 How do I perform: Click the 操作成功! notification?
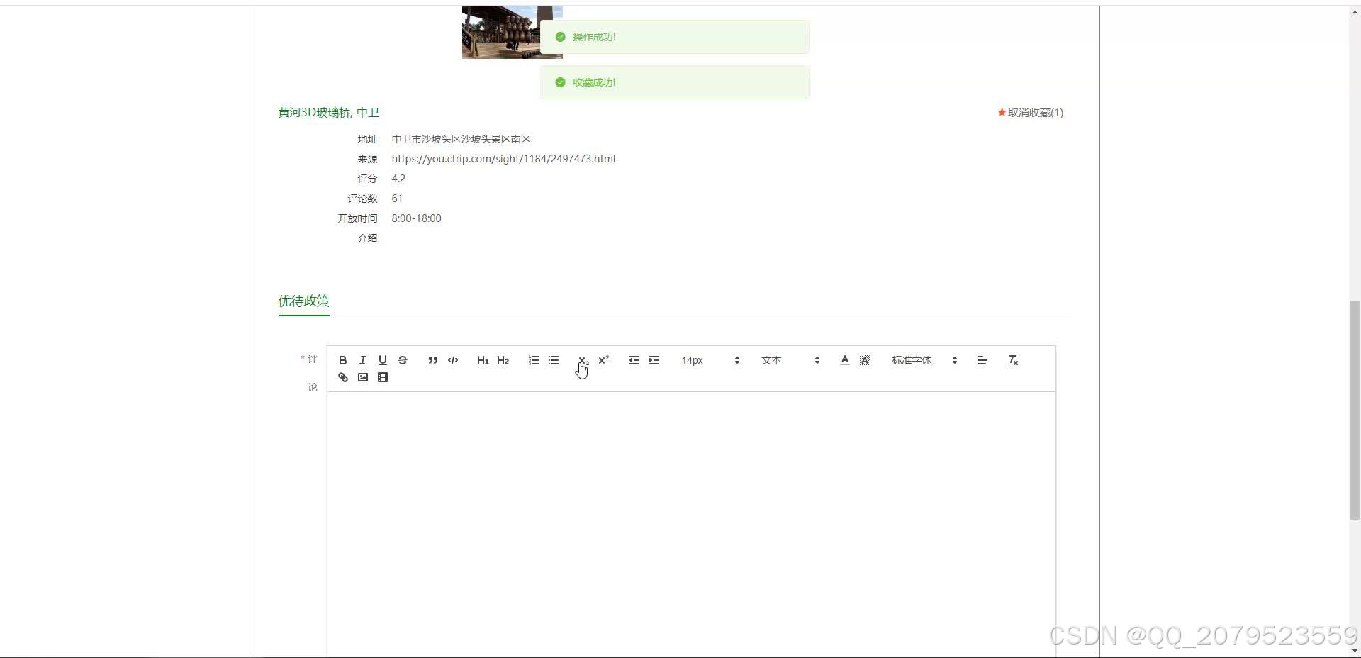click(674, 37)
